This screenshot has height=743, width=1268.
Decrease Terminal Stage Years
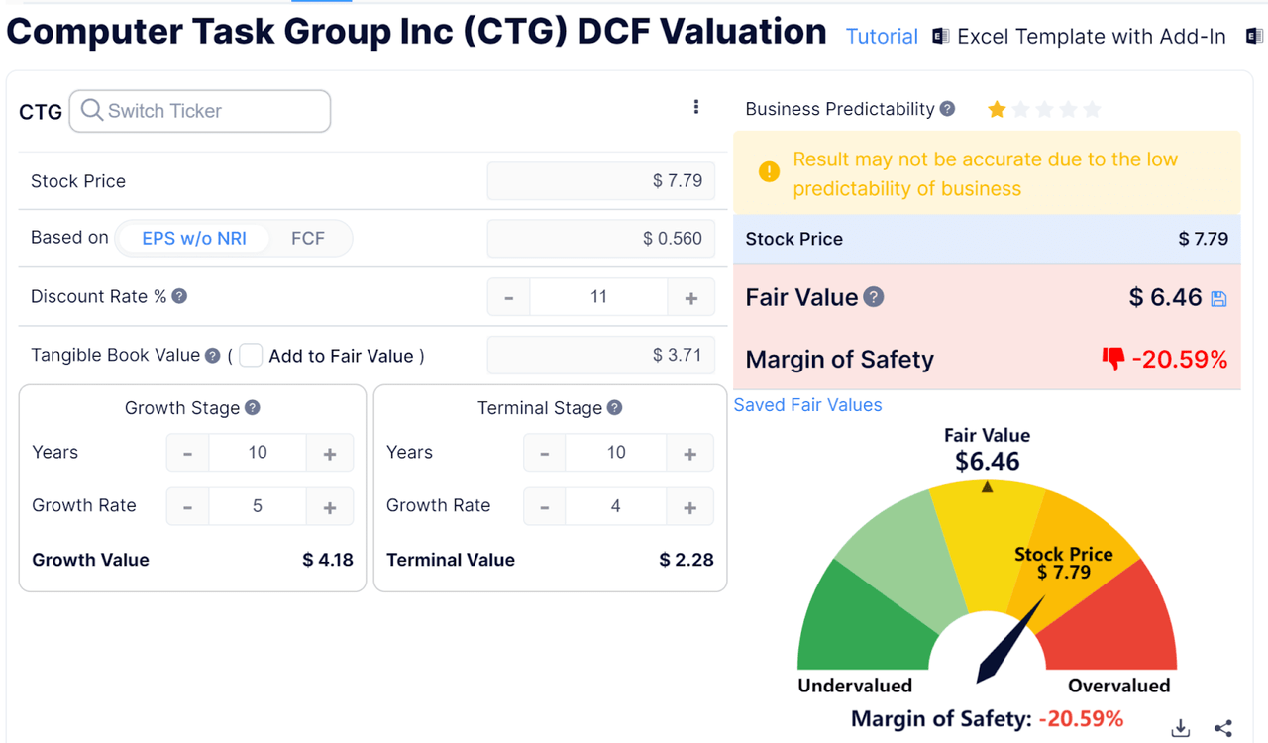(x=545, y=453)
